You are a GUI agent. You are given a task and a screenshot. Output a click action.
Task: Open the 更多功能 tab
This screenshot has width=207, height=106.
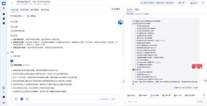pos(45,10)
